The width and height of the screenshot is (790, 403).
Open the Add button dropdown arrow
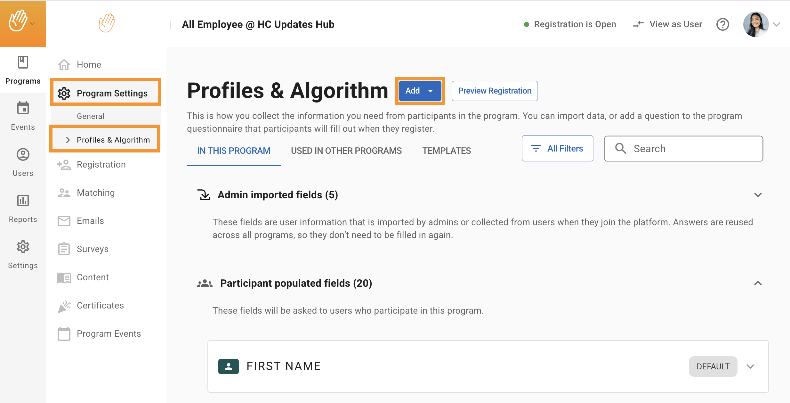431,91
